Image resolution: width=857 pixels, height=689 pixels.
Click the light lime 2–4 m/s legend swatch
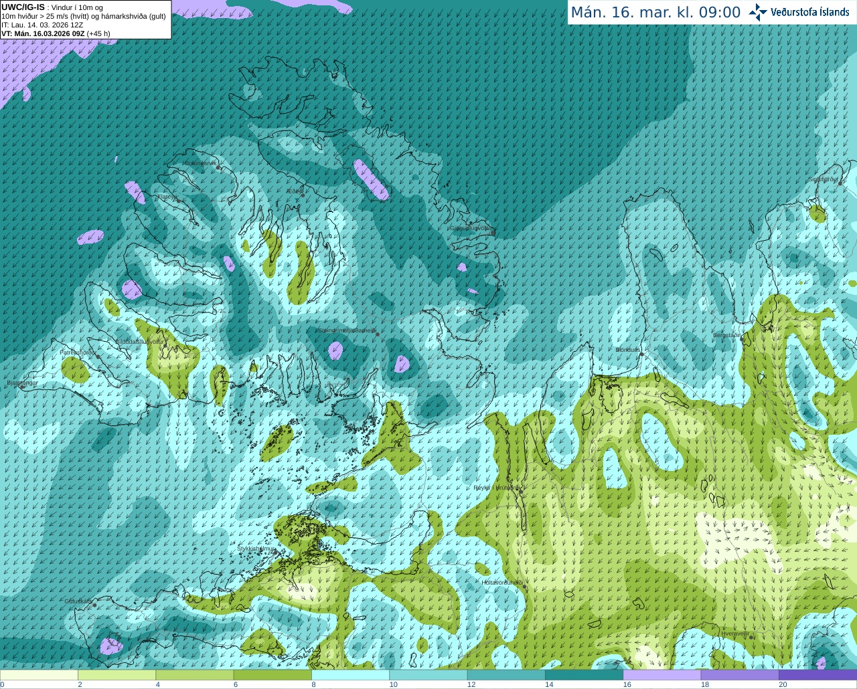[116, 675]
